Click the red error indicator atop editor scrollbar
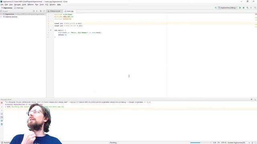 [x=256, y=14]
